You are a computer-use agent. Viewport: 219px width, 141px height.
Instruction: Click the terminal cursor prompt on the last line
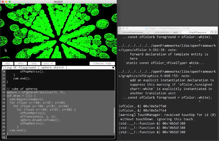[120, 136]
